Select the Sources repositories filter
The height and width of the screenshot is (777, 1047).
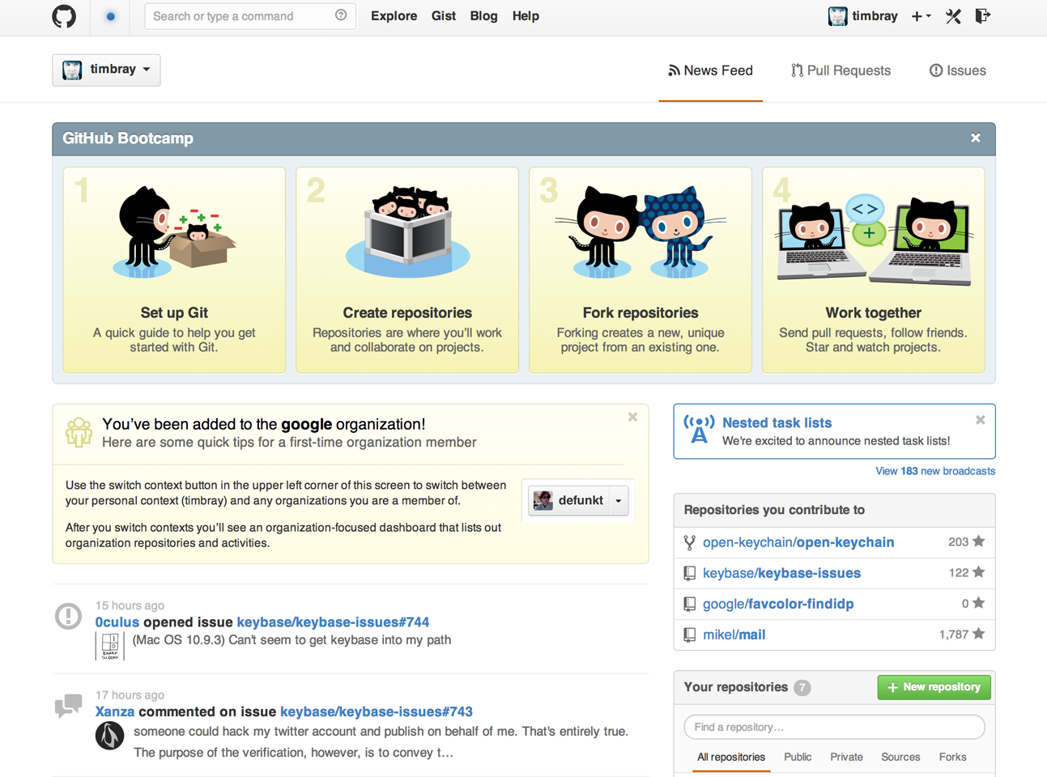(900, 758)
